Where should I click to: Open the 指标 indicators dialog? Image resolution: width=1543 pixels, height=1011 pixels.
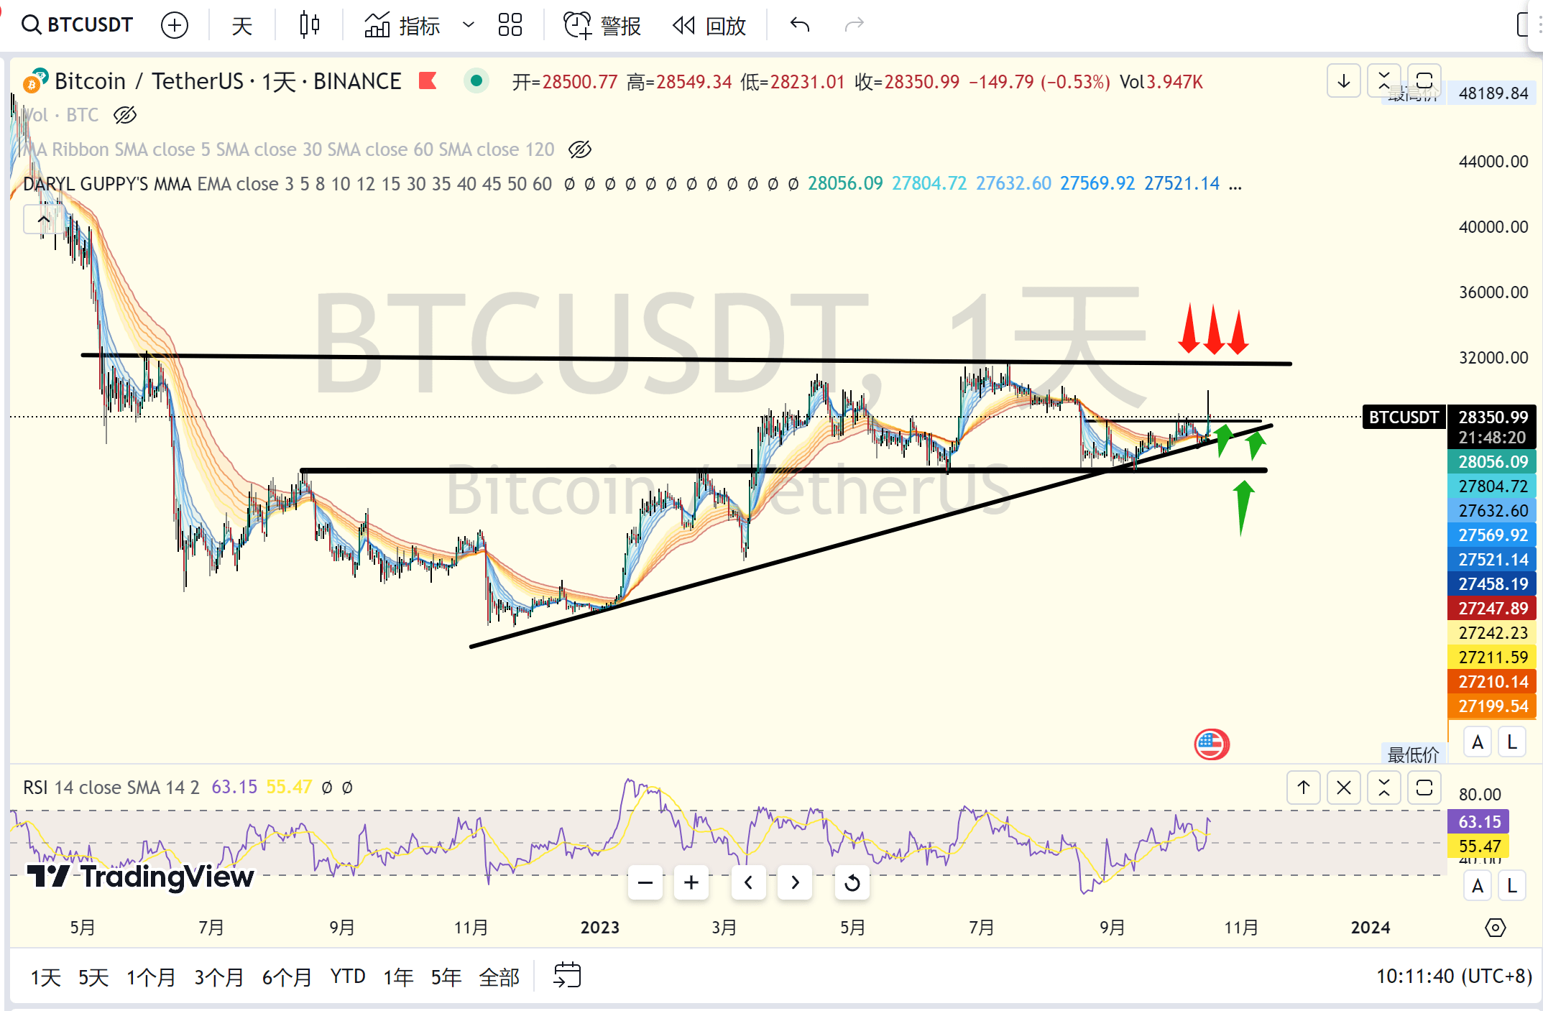coord(402,25)
